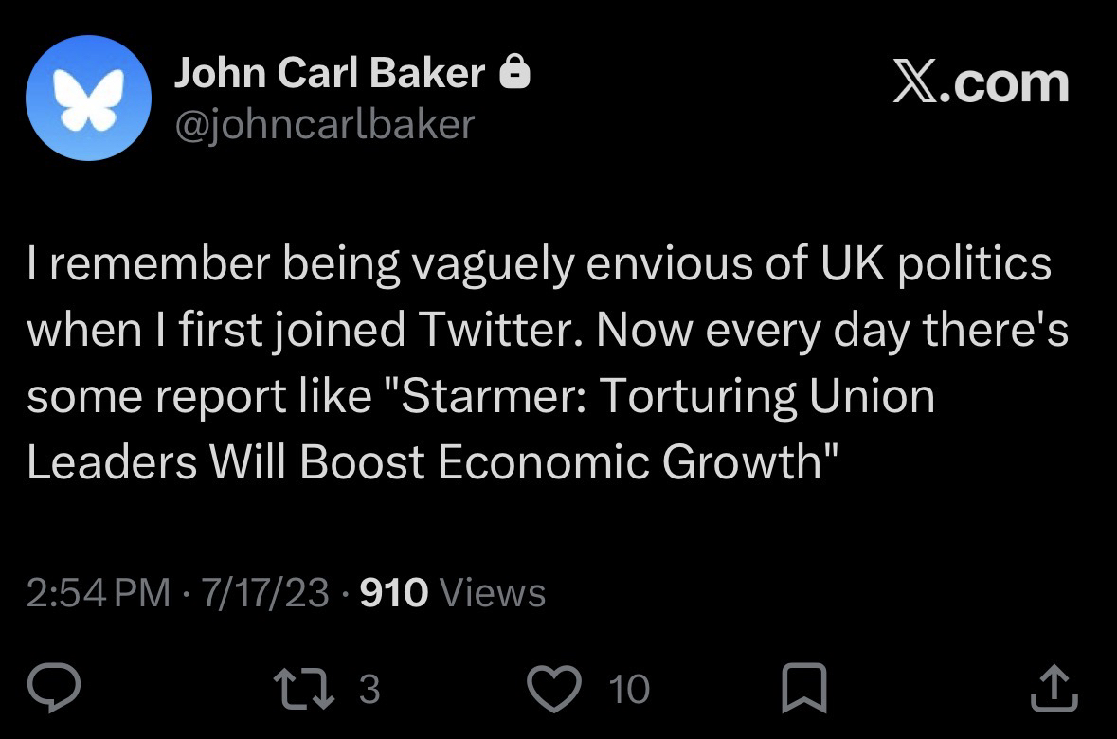
Task: Bookmark this tweet
Action: [803, 689]
